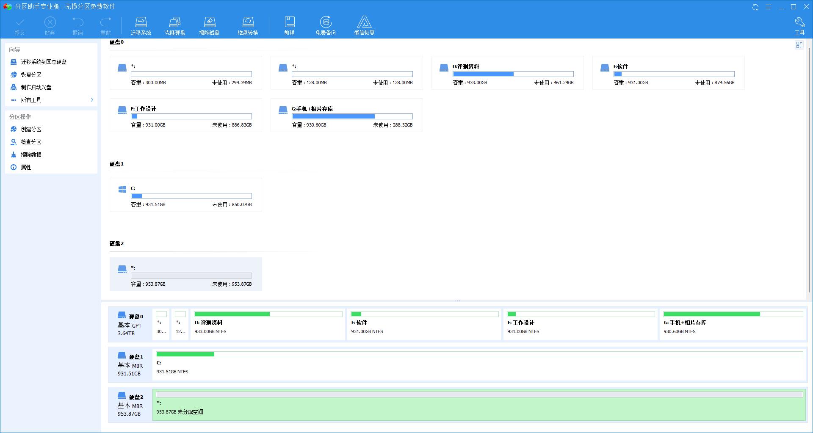This screenshot has width=813, height=433.
Task: Select the G:手机+相片存库 partition card
Action: point(346,115)
